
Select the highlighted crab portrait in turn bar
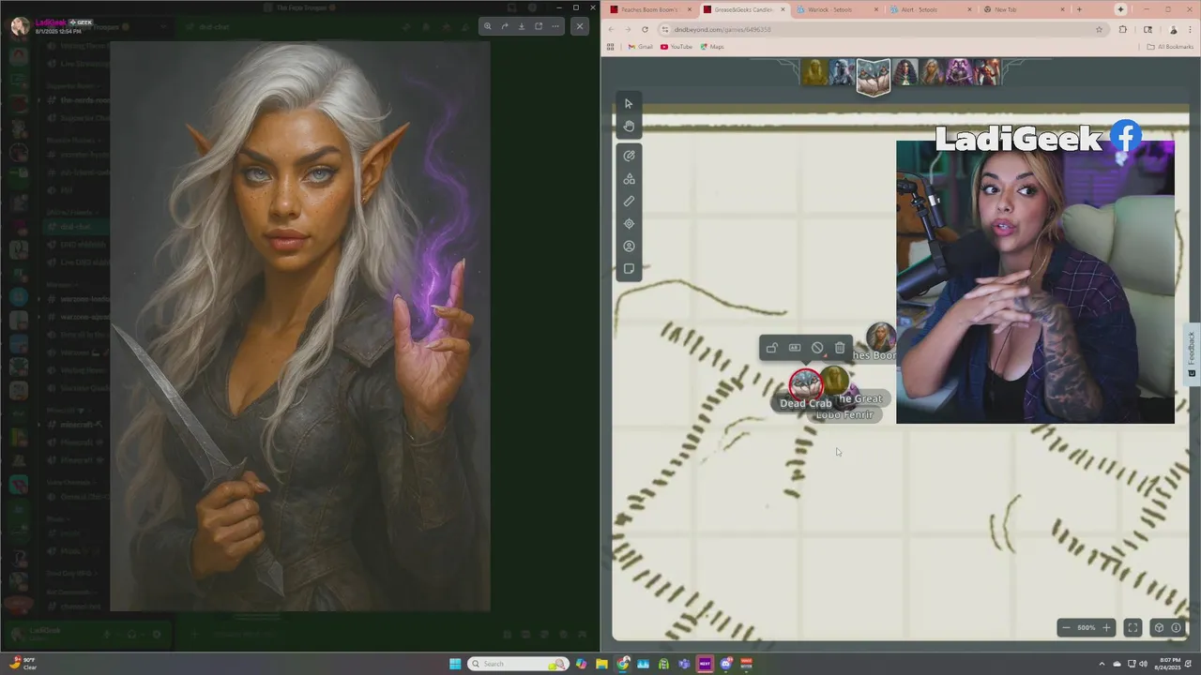click(873, 76)
